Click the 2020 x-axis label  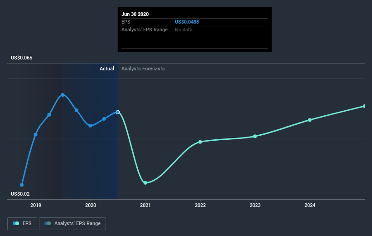[x=90, y=205]
